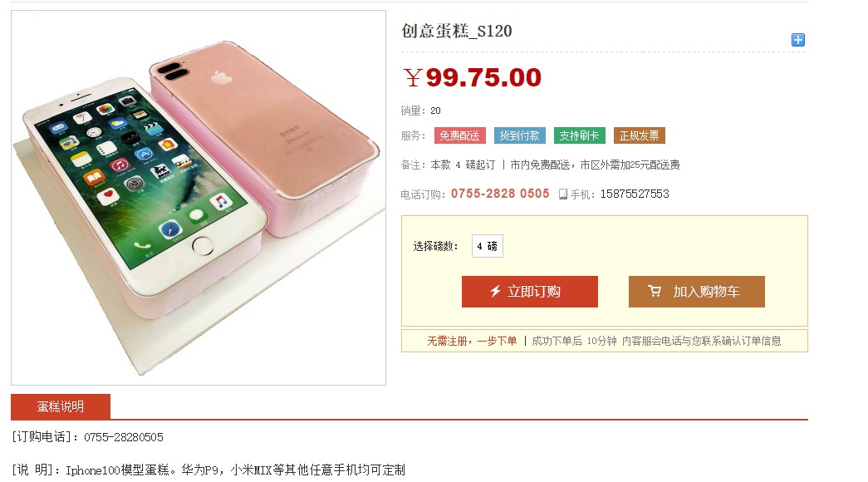The height and width of the screenshot is (482, 868).
Task: Click the shopping cart icon
Action: [x=655, y=292]
